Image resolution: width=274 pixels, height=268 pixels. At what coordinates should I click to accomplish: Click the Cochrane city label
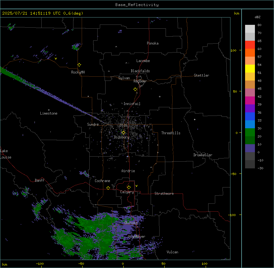[x=102, y=181]
